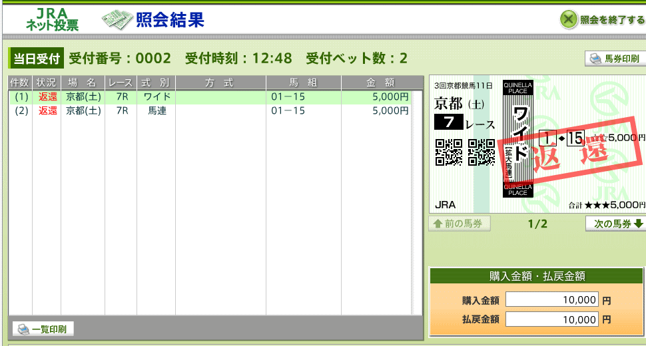
Task: Click the ticket stack icon beside 照会結果
Action: (x=117, y=20)
